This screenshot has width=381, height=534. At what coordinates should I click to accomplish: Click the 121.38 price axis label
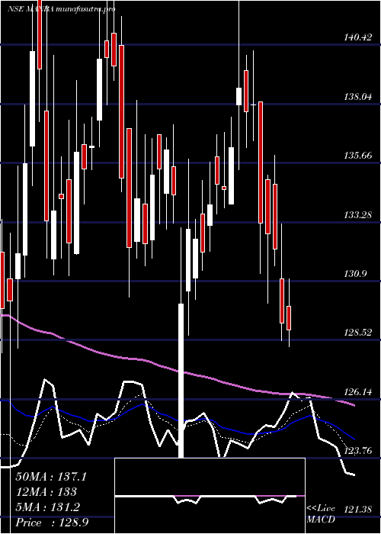tap(357, 510)
